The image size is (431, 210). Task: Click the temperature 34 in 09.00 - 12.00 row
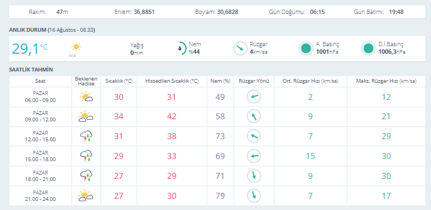point(119,117)
